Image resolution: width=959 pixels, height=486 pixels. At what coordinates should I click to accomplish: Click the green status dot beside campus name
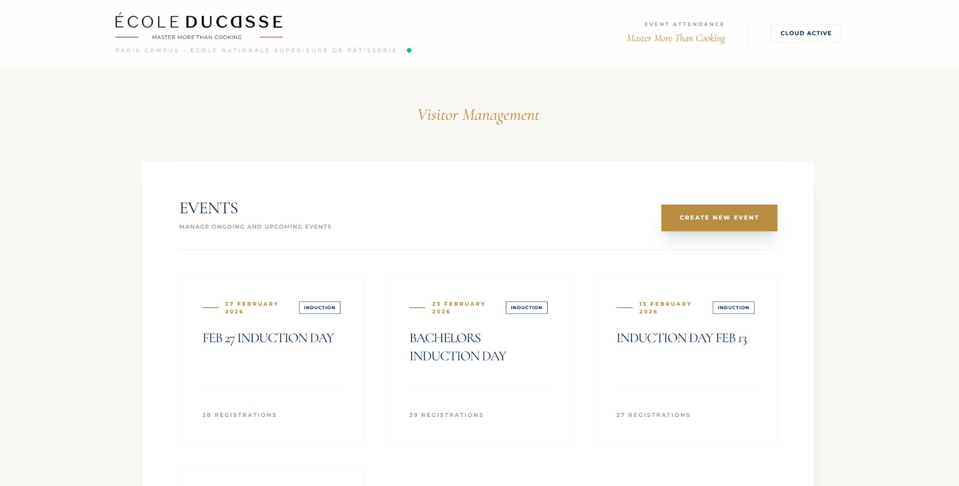click(x=409, y=50)
